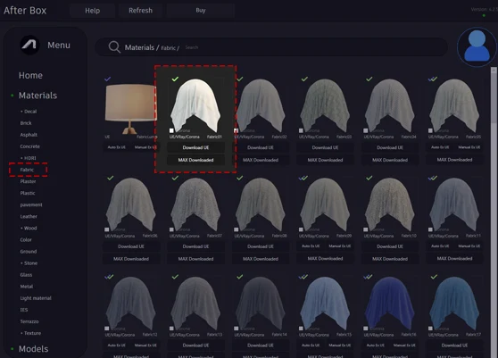
Task: Open the blue user profile avatar
Action: point(477,46)
